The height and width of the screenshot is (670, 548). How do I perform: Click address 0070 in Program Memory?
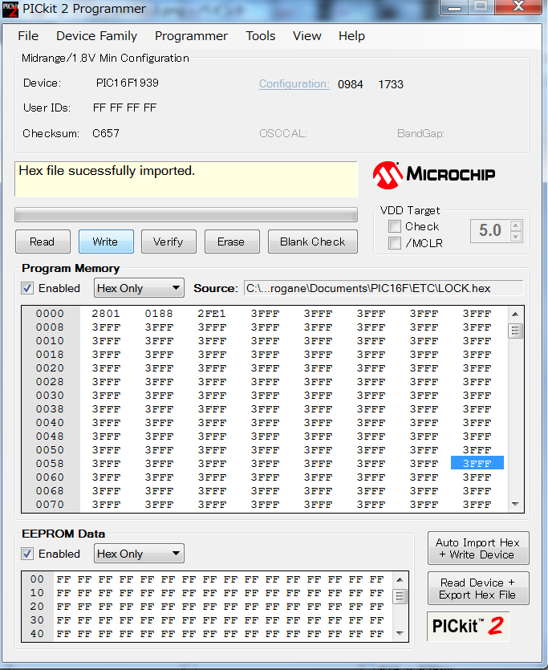click(50, 505)
